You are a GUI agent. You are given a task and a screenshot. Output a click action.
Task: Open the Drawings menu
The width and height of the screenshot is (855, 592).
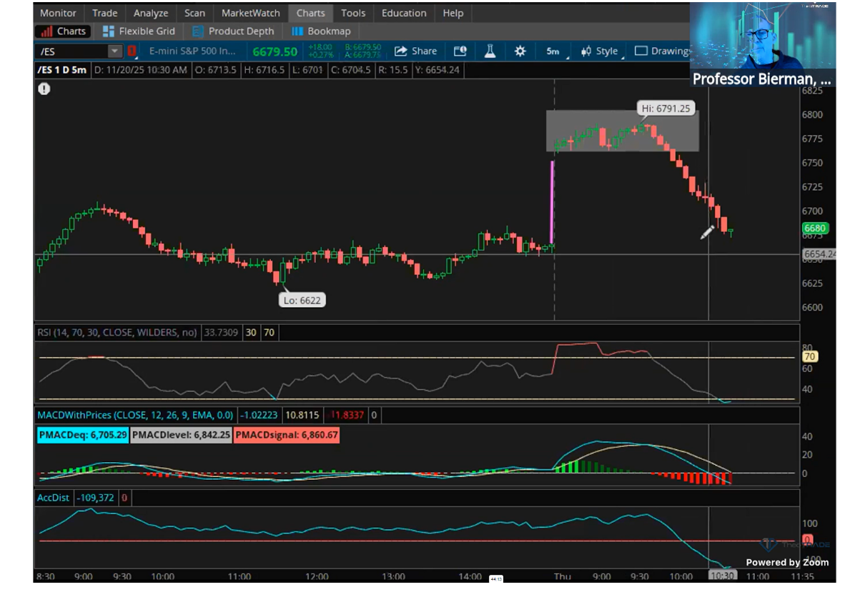click(x=663, y=51)
